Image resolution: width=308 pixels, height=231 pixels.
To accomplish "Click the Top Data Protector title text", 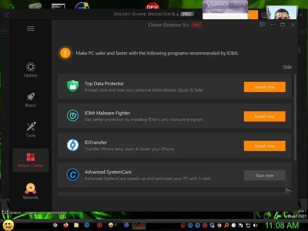I will point(104,84).
